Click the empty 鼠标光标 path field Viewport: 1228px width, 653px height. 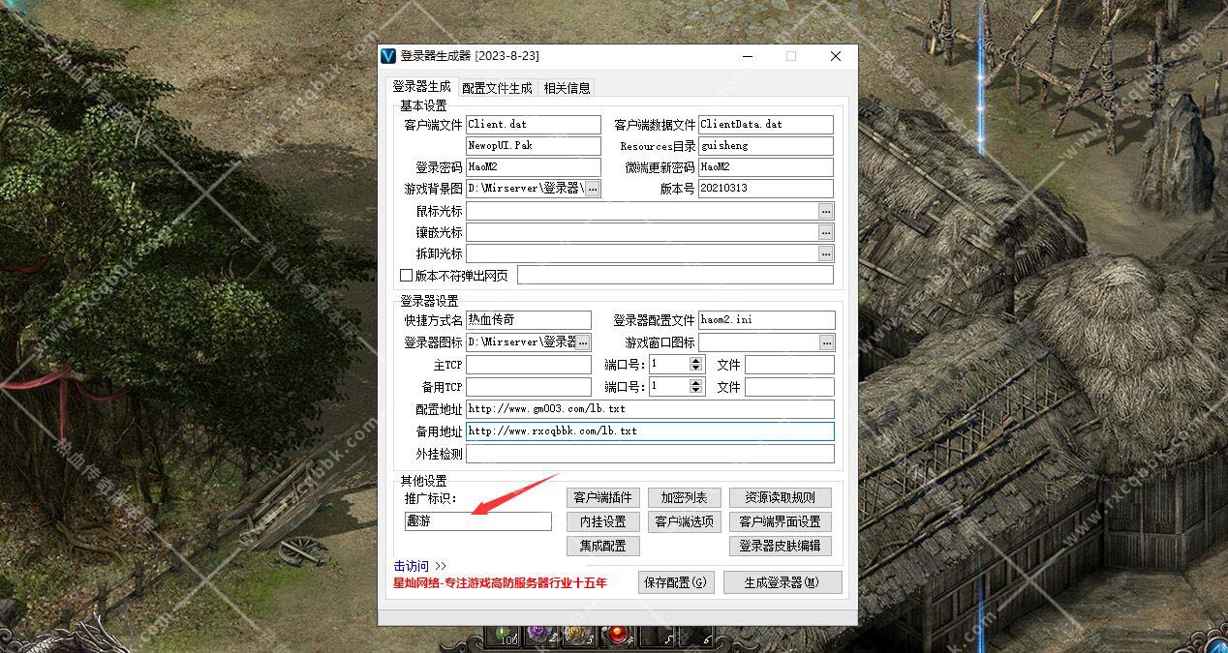(642, 211)
